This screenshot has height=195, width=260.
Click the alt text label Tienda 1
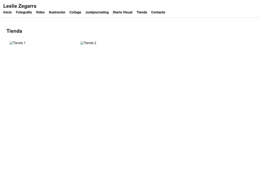click(19, 43)
